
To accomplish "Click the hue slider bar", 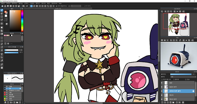I will pos(22,21).
